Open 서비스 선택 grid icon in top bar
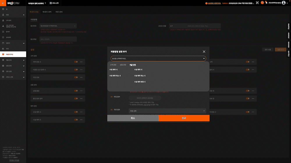291x163 pixels. (x=51, y=3)
